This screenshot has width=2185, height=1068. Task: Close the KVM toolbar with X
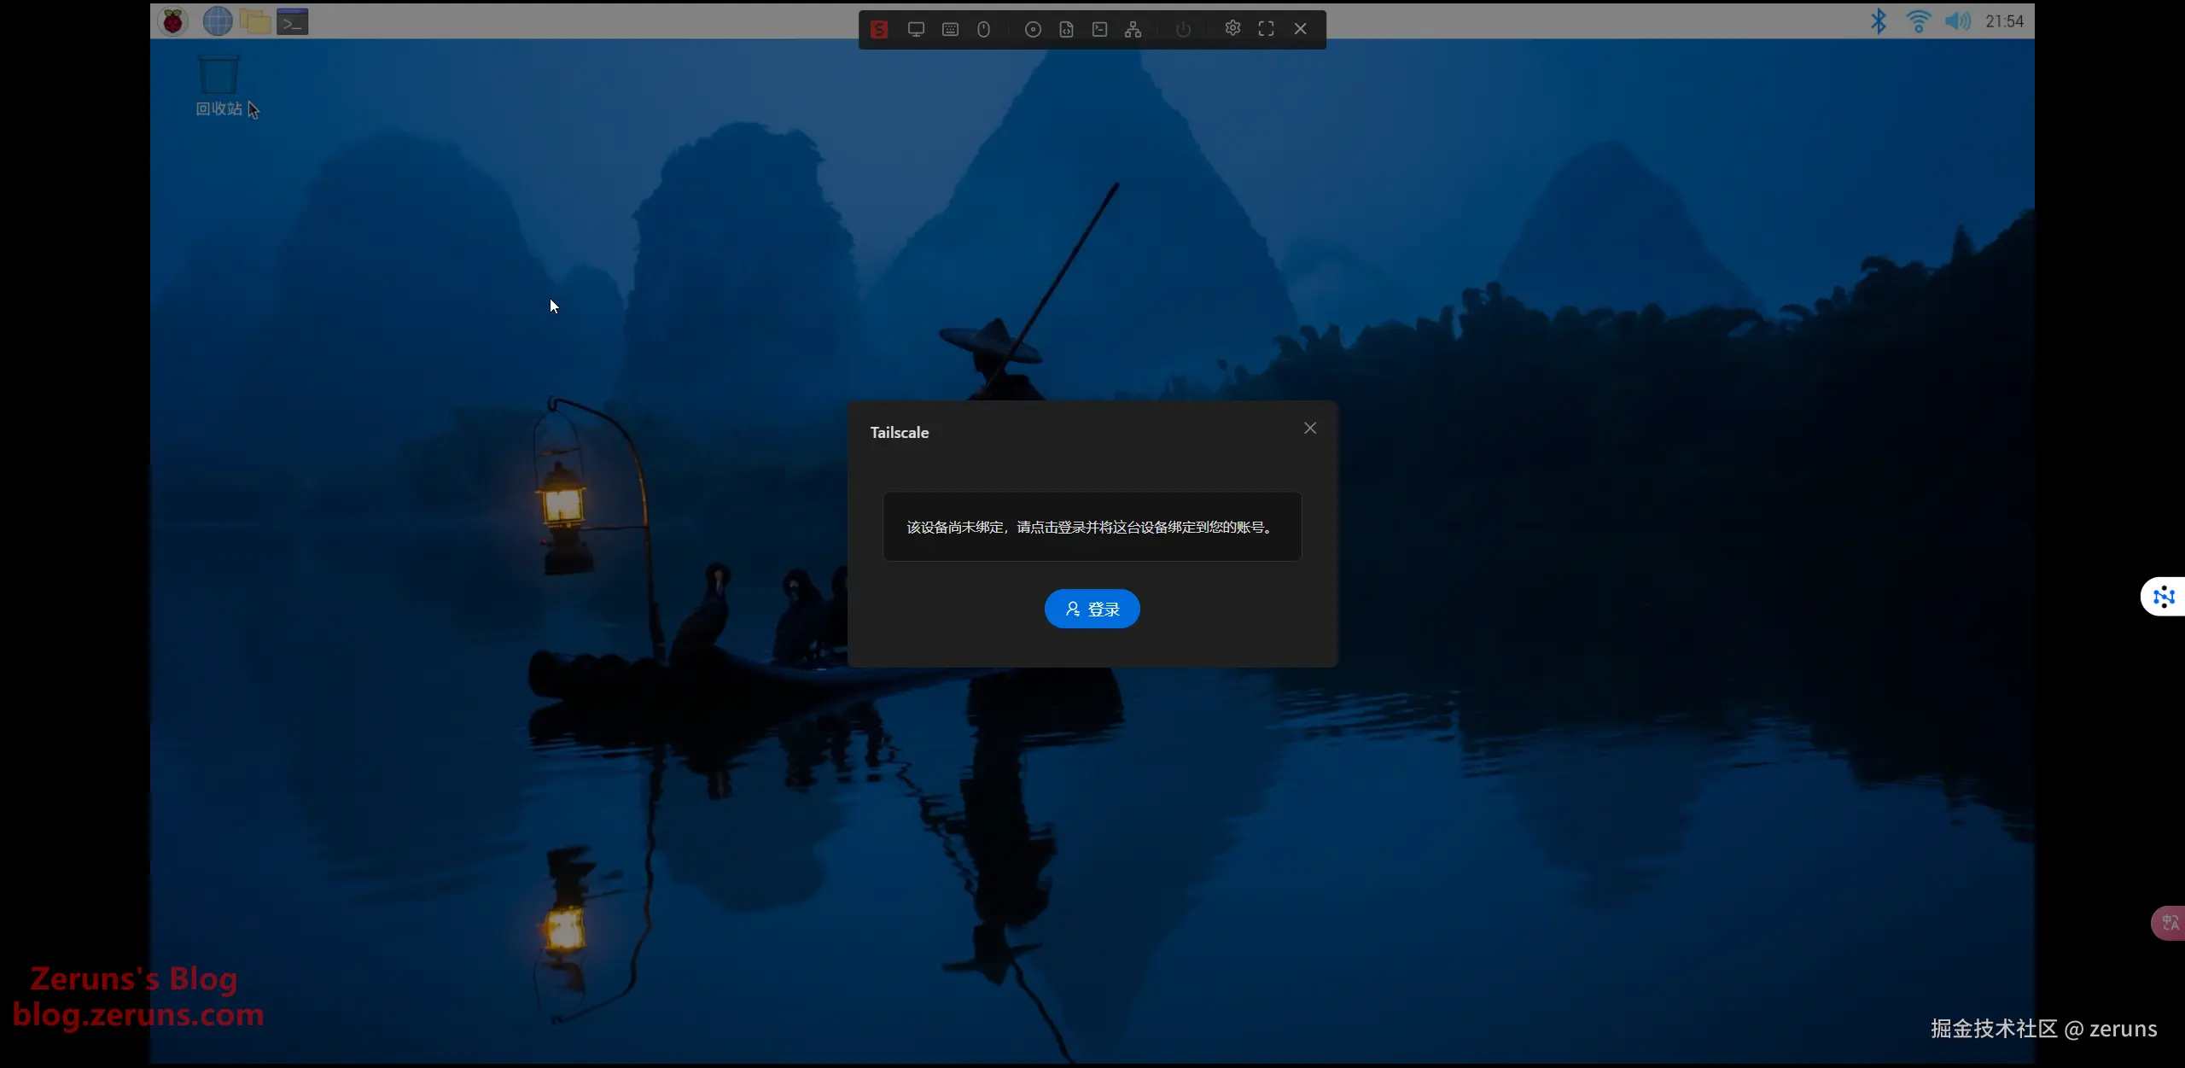1300,29
